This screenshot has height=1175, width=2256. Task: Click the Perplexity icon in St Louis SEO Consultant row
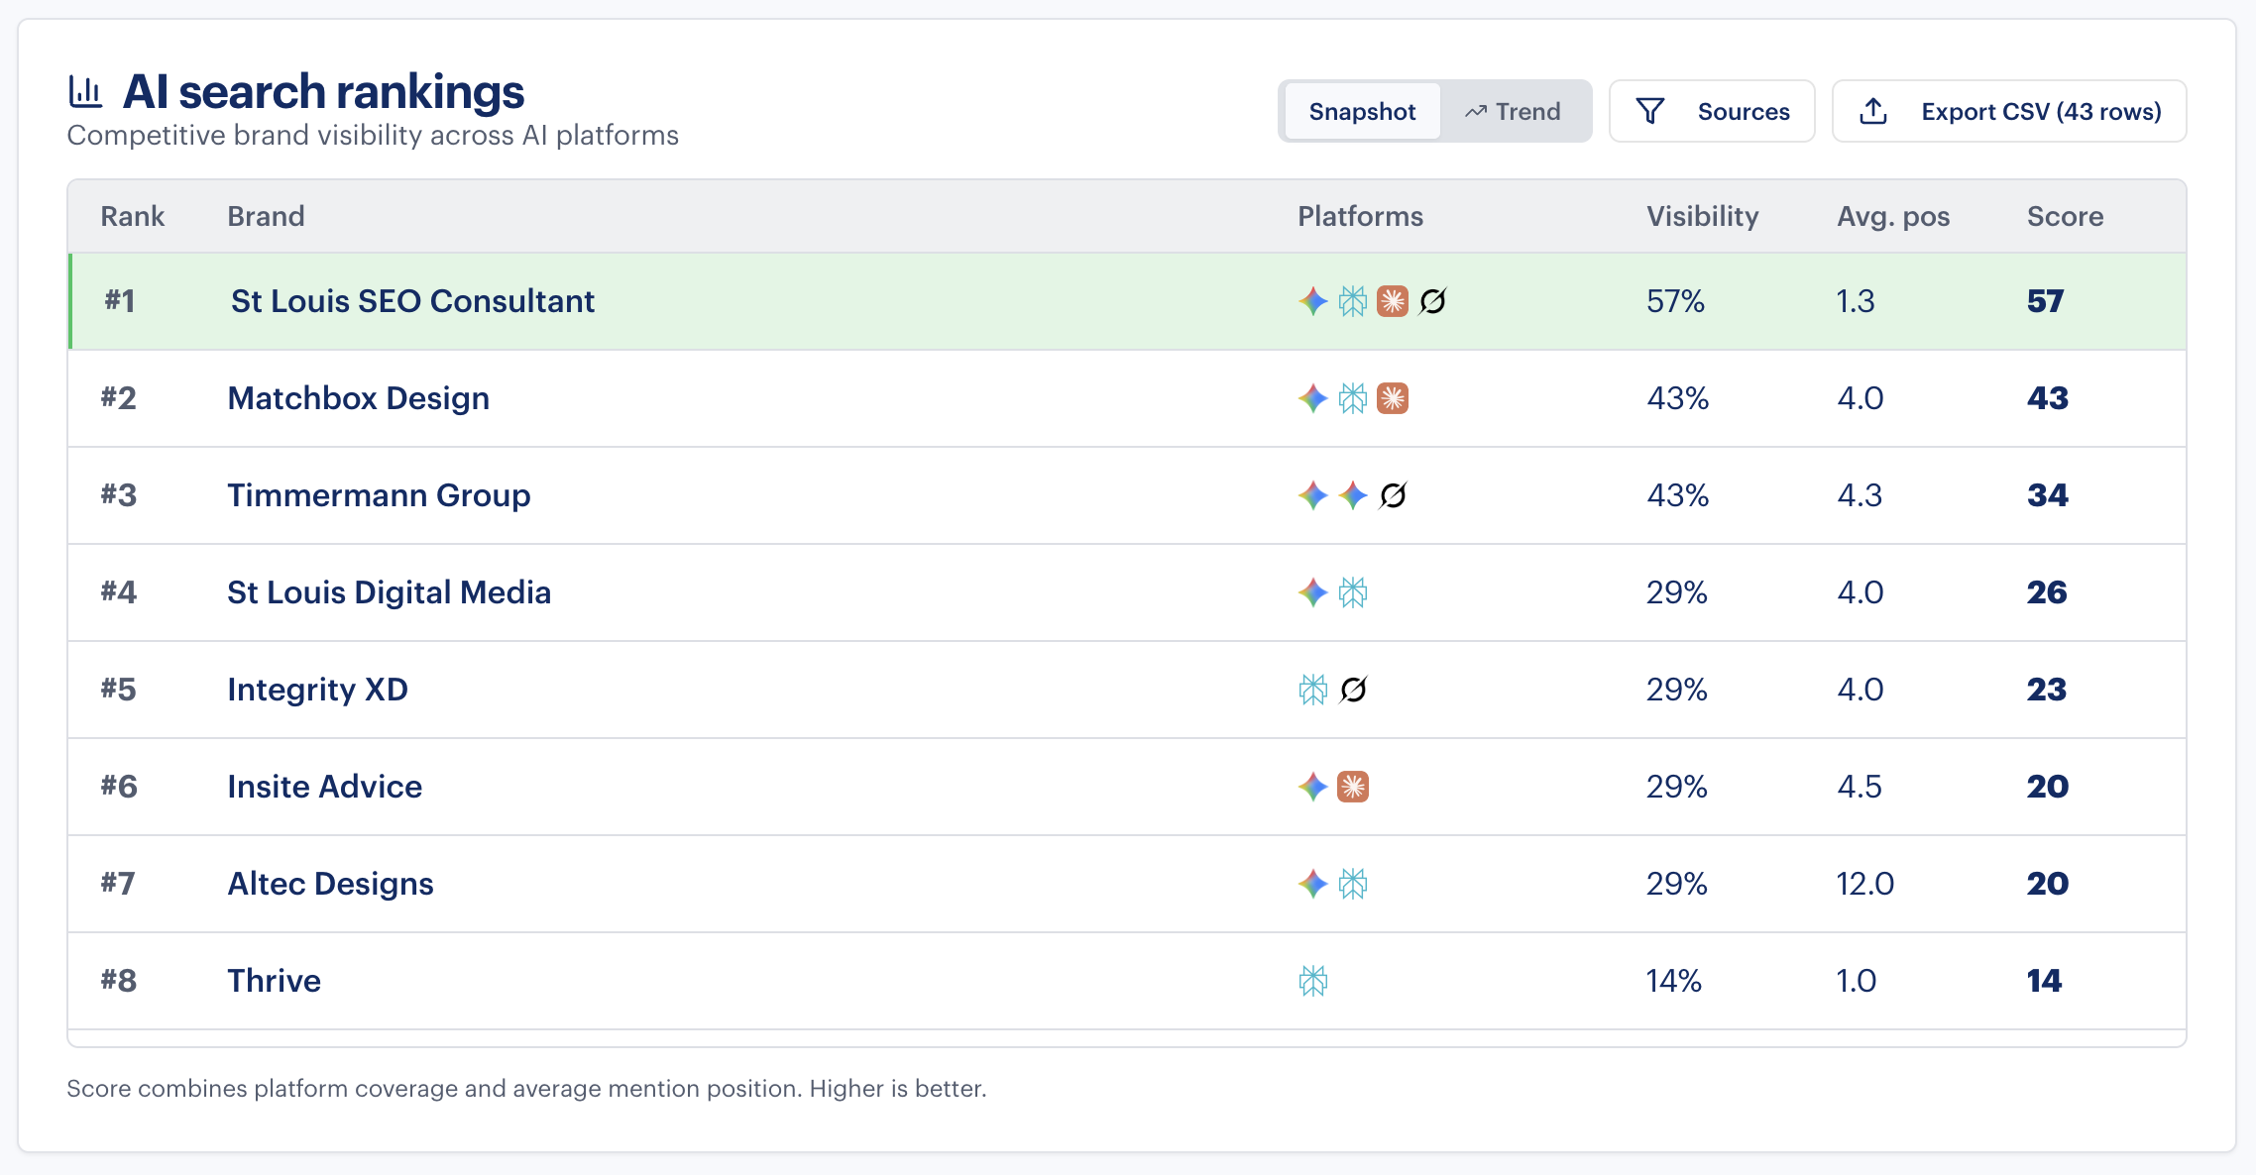[x=1353, y=301]
